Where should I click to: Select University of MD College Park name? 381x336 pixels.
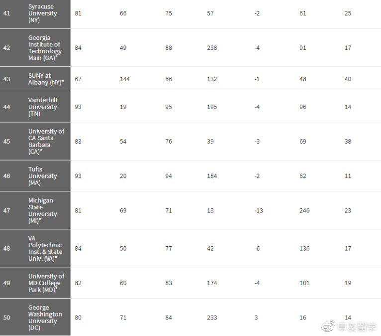tap(46, 283)
